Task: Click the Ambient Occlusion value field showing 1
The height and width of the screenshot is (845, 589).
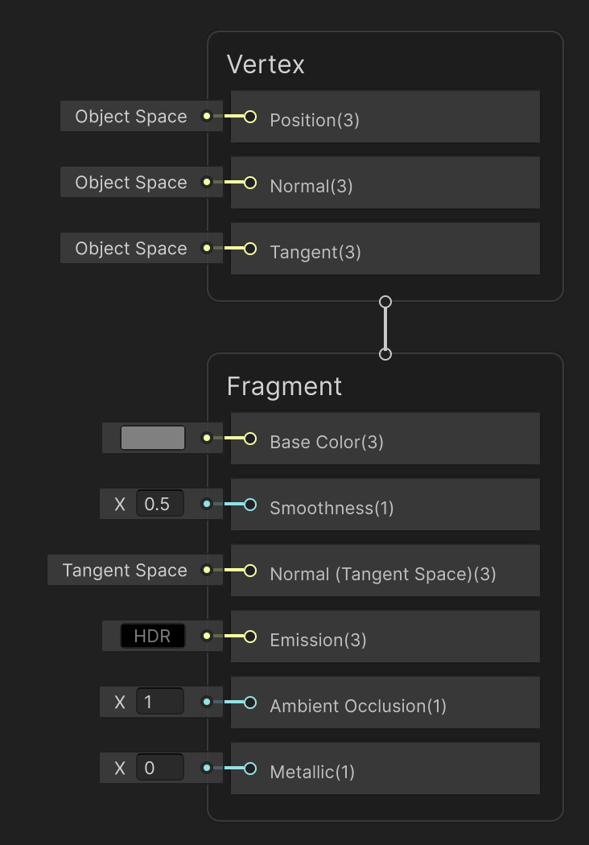Action: [x=159, y=702]
